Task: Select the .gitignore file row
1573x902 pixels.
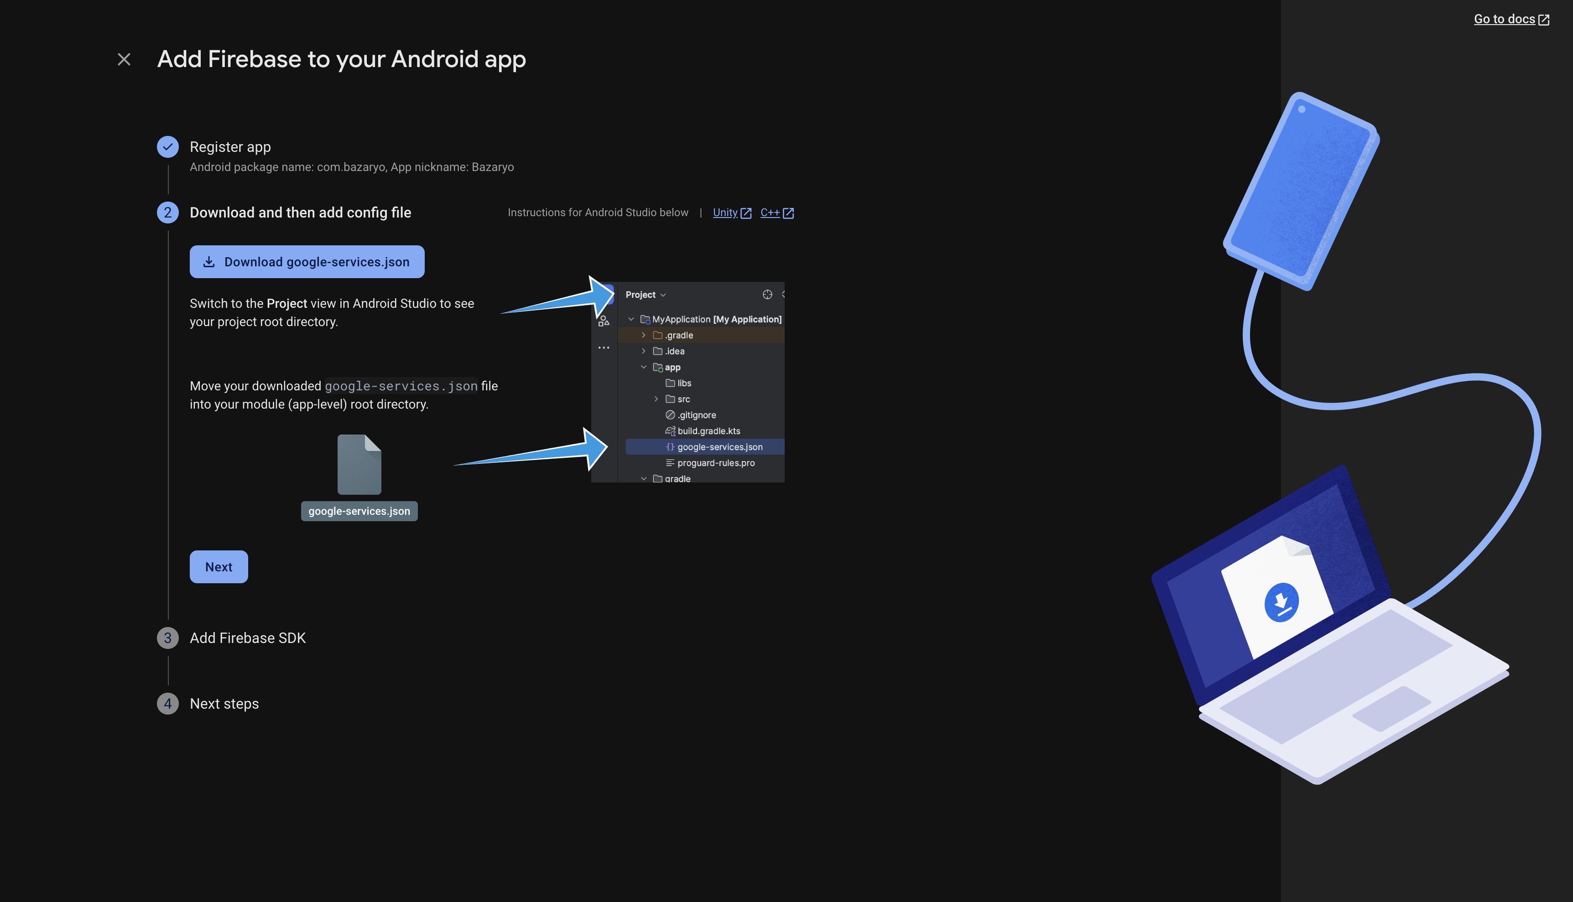Action: tap(702, 415)
